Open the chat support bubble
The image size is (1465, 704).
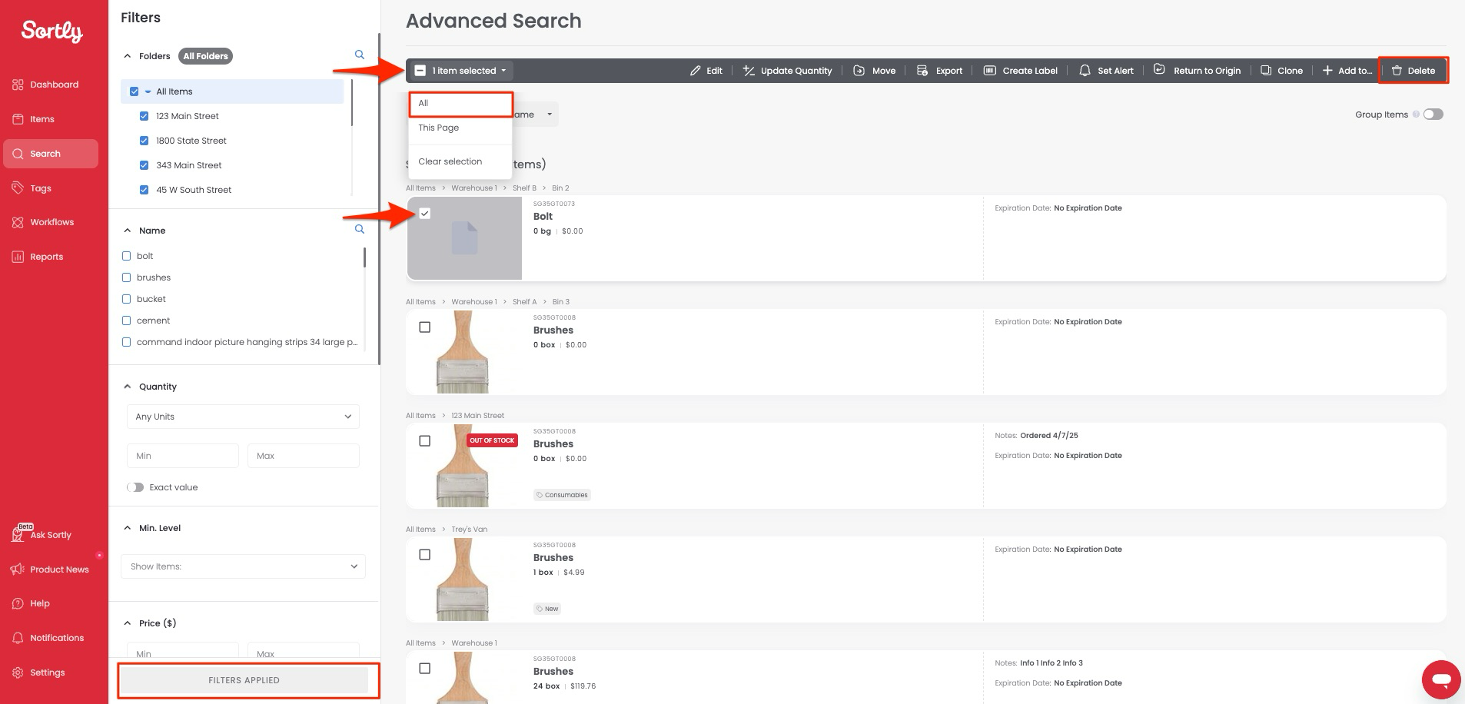[x=1440, y=679]
